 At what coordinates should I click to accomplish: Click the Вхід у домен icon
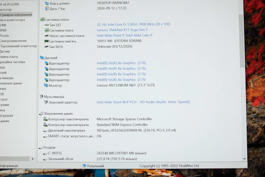(47, 3)
